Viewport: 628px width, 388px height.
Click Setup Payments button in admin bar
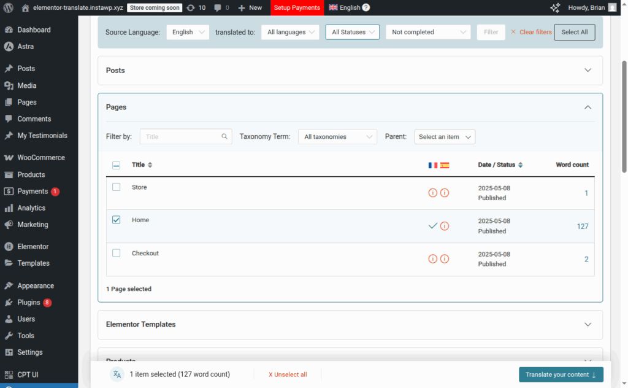[x=297, y=7]
